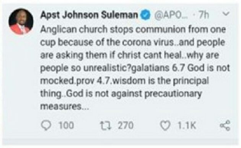The image size is (241, 148).
Task: Click the 'precautionary' word in the tweet
Action: pos(173,94)
